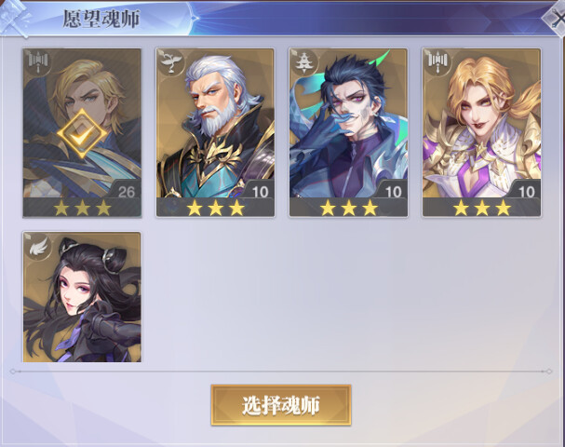
Task: Click the three-star rating under blue-haired card
Action: point(348,208)
